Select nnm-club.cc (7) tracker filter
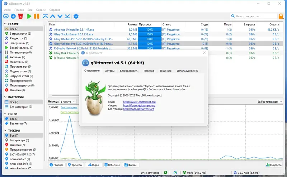The width and height of the screenshot is (287, 177). pyautogui.click(x=23, y=159)
